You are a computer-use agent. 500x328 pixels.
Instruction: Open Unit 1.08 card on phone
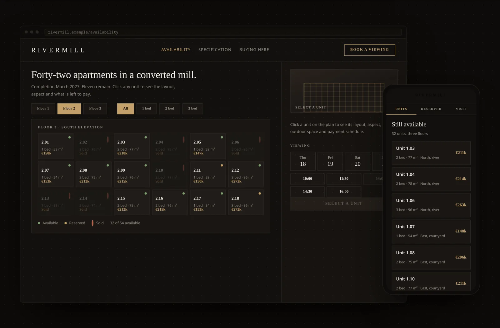(x=431, y=257)
